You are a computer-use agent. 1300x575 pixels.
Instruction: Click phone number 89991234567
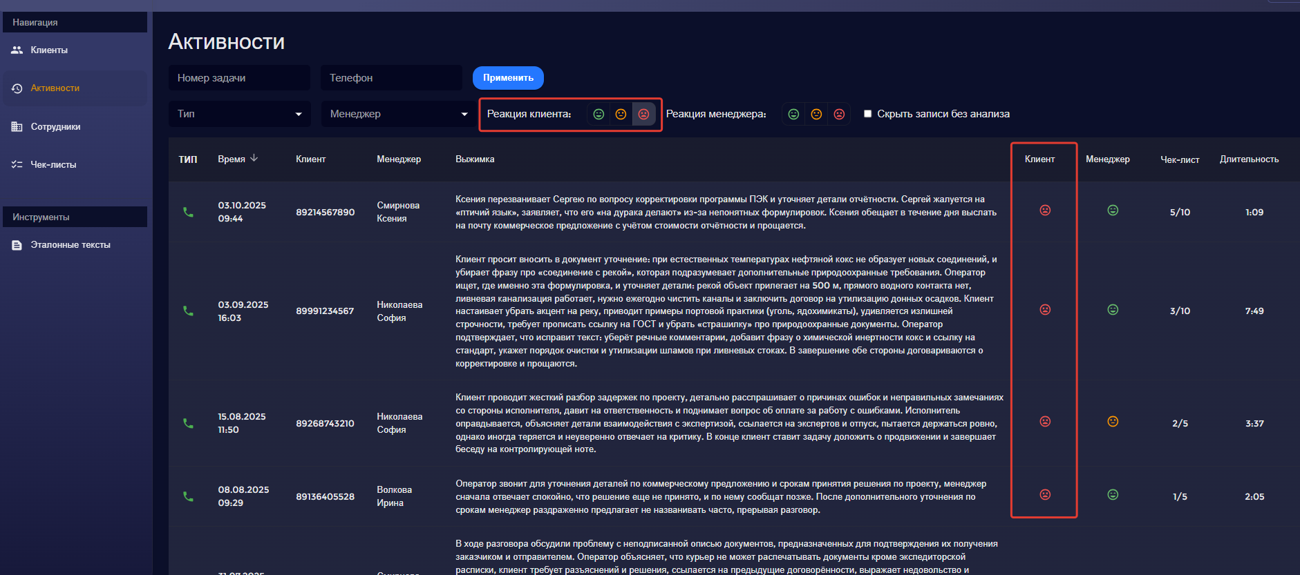click(x=325, y=311)
